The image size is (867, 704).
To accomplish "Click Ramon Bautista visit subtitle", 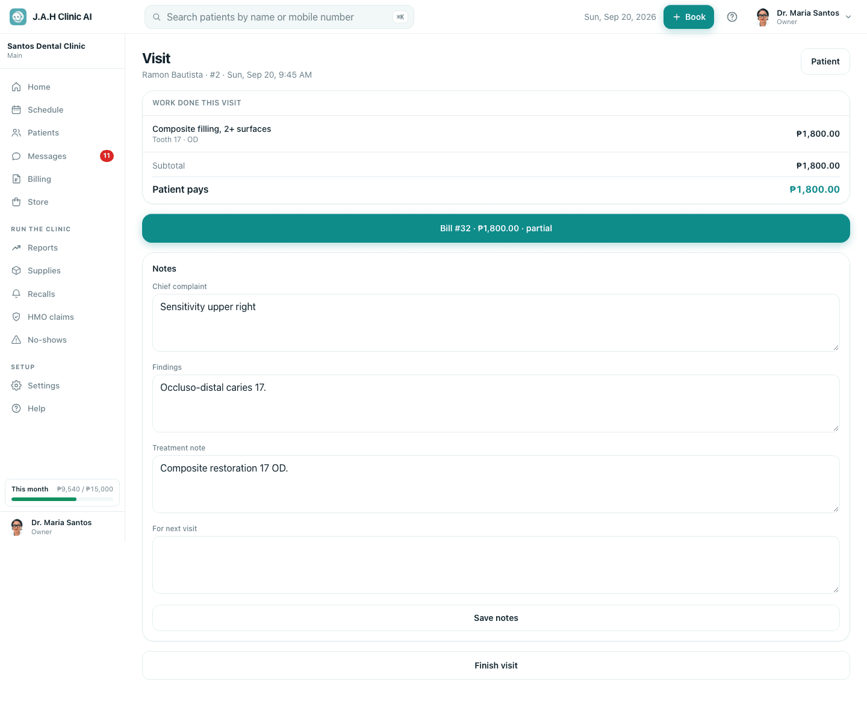I will pyautogui.click(x=227, y=75).
